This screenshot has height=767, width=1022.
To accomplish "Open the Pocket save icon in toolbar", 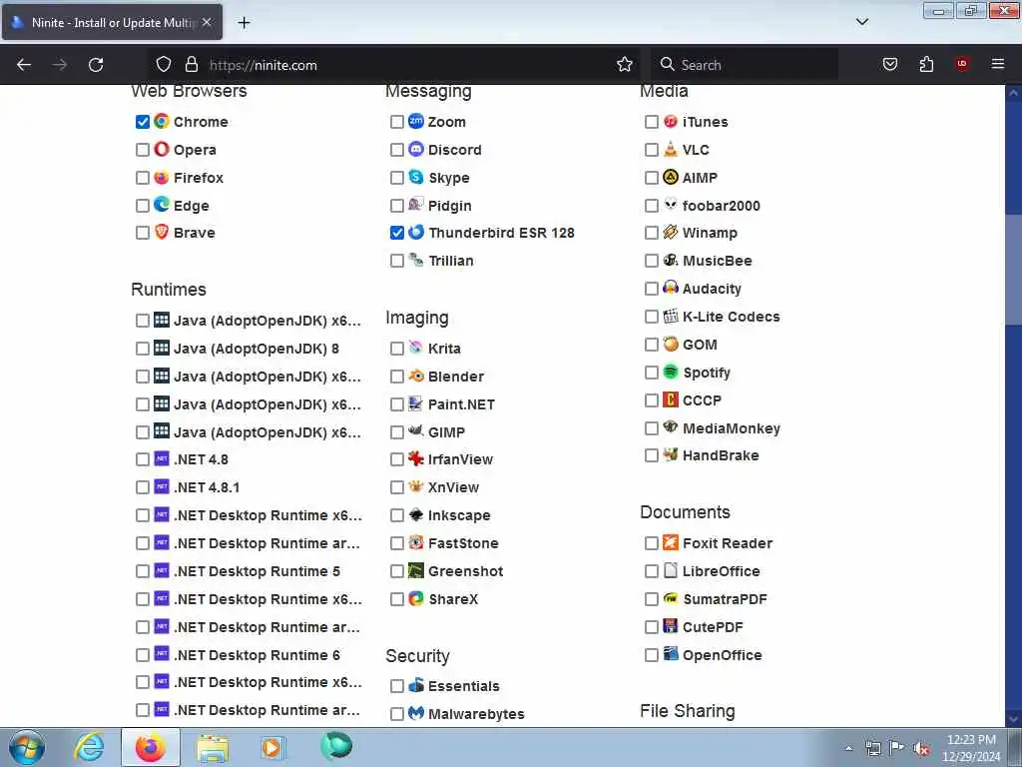I will pos(889,64).
